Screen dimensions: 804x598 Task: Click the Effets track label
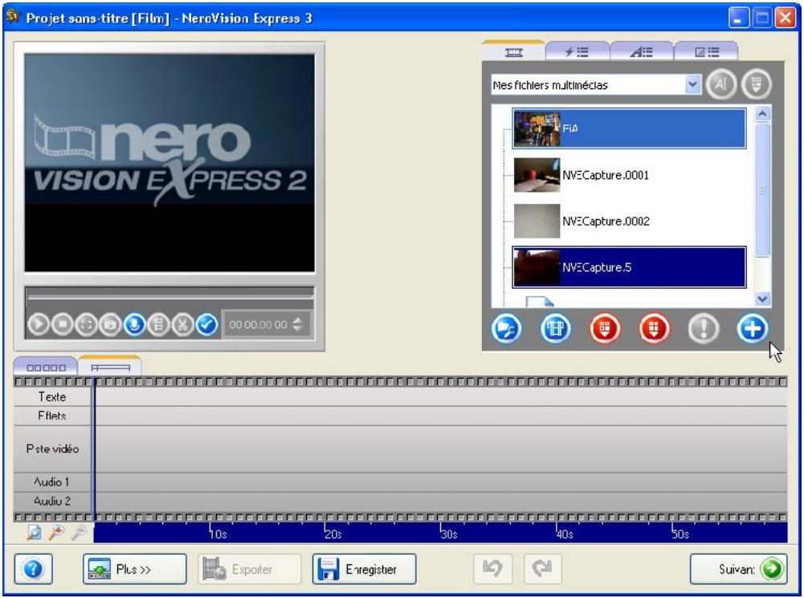[51, 416]
